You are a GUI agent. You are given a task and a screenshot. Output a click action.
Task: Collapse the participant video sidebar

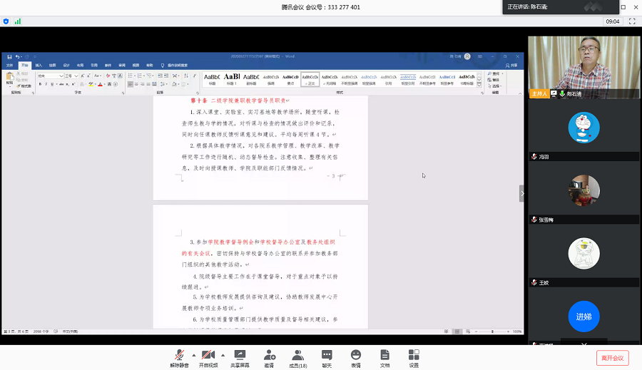(x=521, y=193)
